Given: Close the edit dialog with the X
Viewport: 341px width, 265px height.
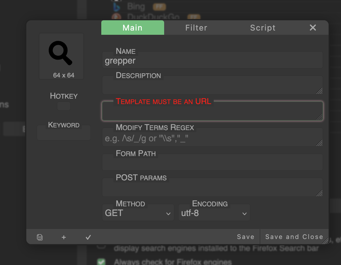Looking at the screenshot, I should tap(313, 28).
